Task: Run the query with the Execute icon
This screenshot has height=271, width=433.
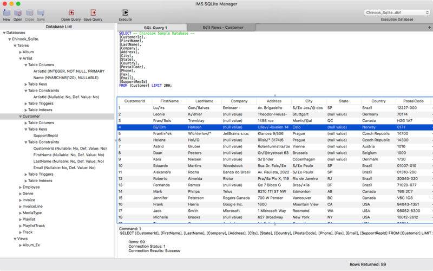Action: [x=125, y=12]
